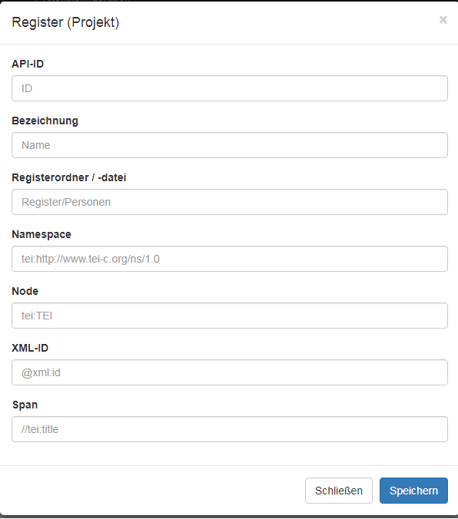Click the Bezeichnung label

pyautogui.click(x=45, y=121)
